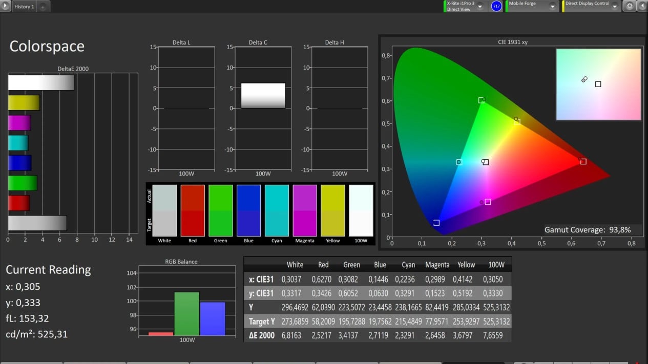This screenshot has width=648, height=364.
Task: Expand the X-Rite i1Pro 3 meter dropdown
Action: click(480, 7)
